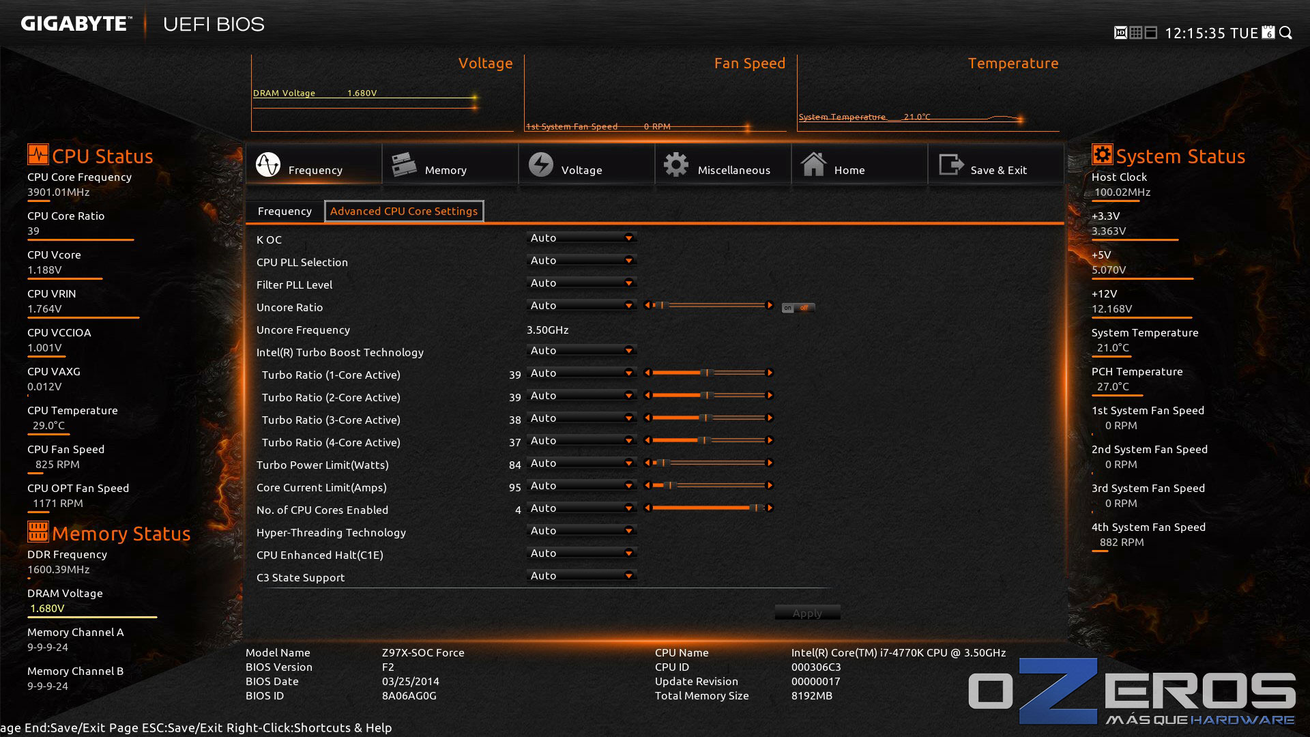
Task: Open the C3 State Support dropdown
Action: [581, 575]
